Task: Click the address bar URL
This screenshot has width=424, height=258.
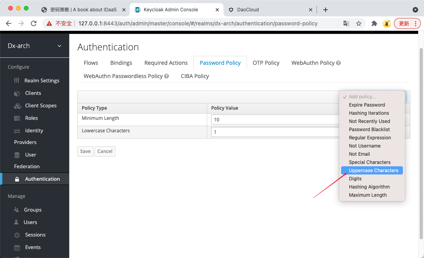Action: tap(198, 23)
